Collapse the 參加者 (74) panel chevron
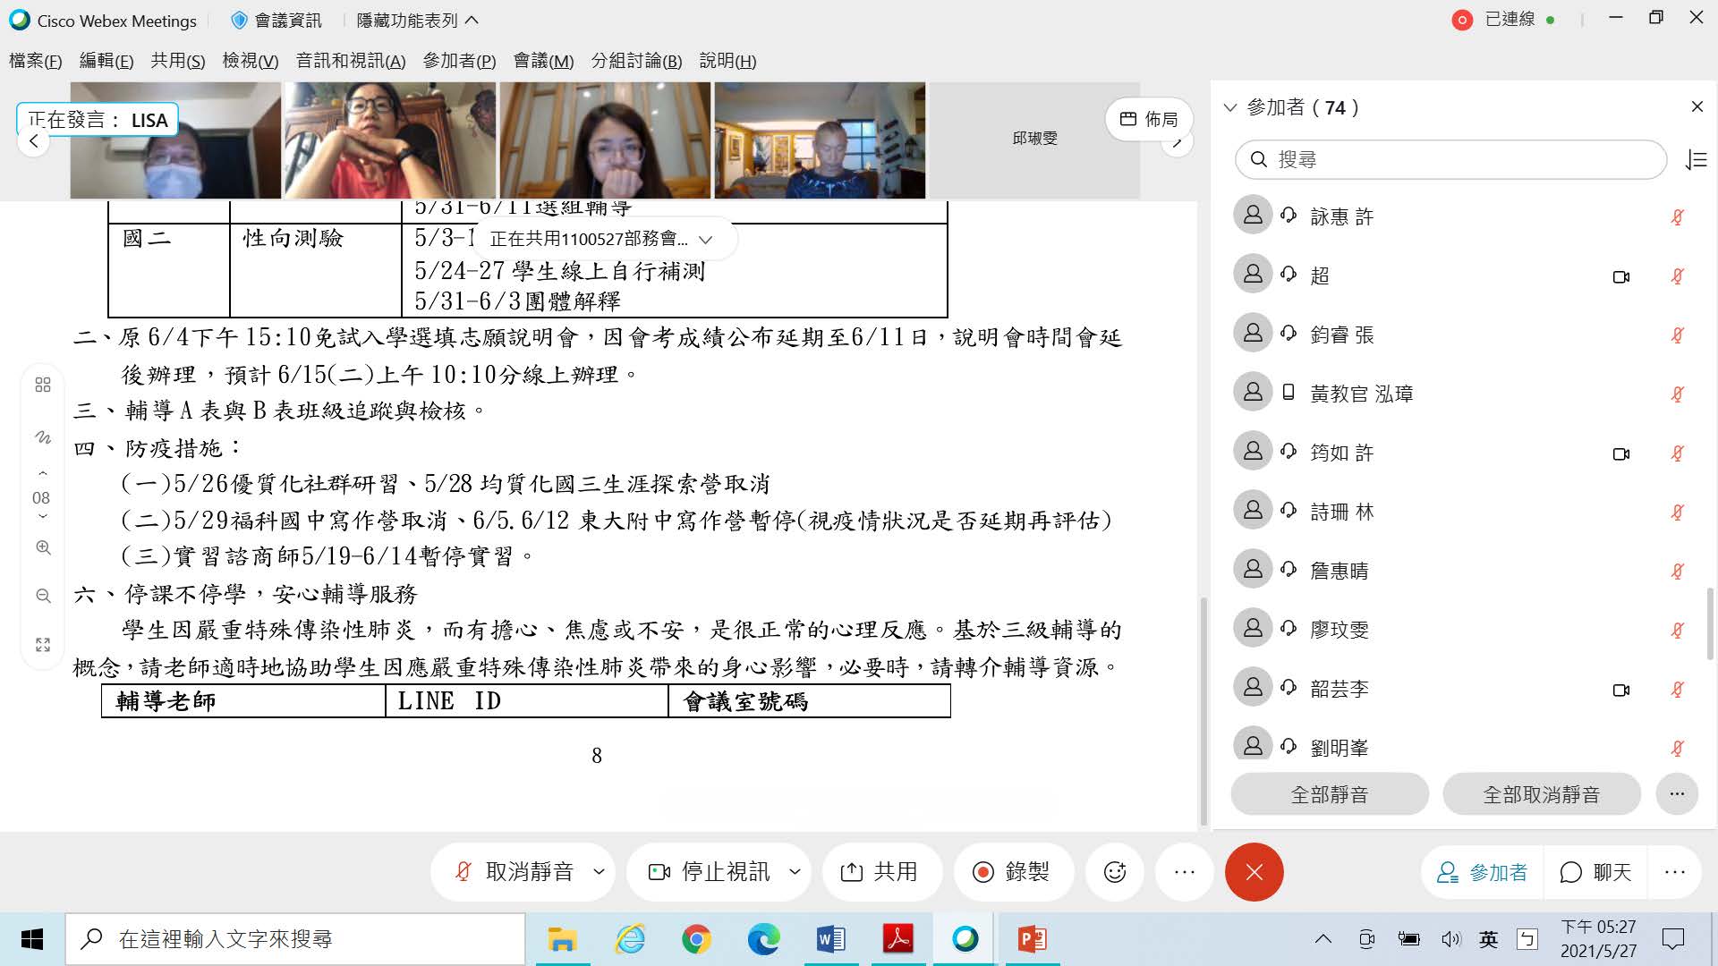 (1230, 108)
